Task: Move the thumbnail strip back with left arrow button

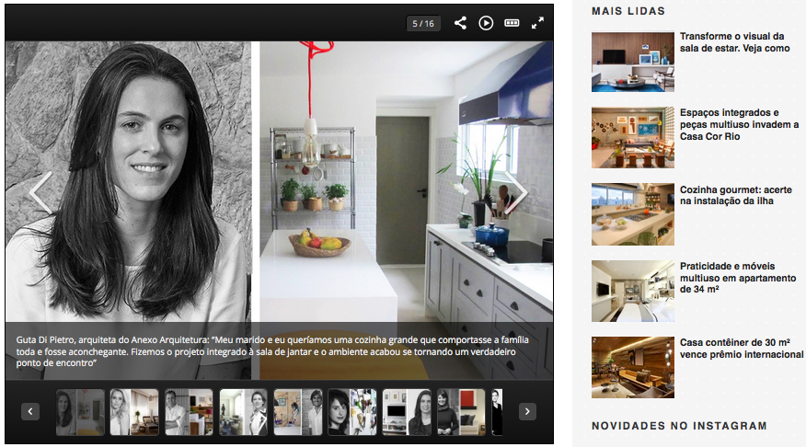Action: [30, 411]
